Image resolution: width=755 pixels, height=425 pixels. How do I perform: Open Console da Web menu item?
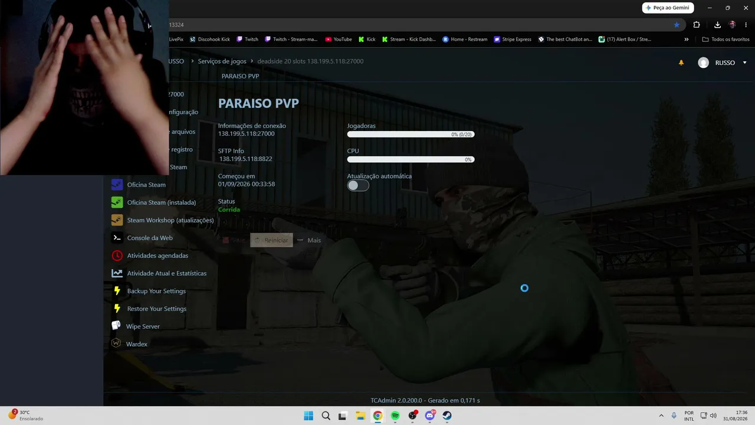pos(150,238)
